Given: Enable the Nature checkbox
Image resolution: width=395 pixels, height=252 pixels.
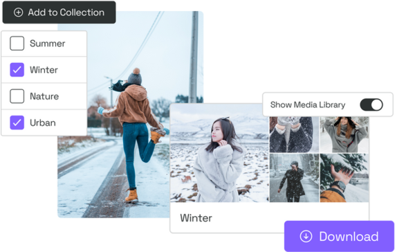Looking at the screenshot, I should (17, 96).
